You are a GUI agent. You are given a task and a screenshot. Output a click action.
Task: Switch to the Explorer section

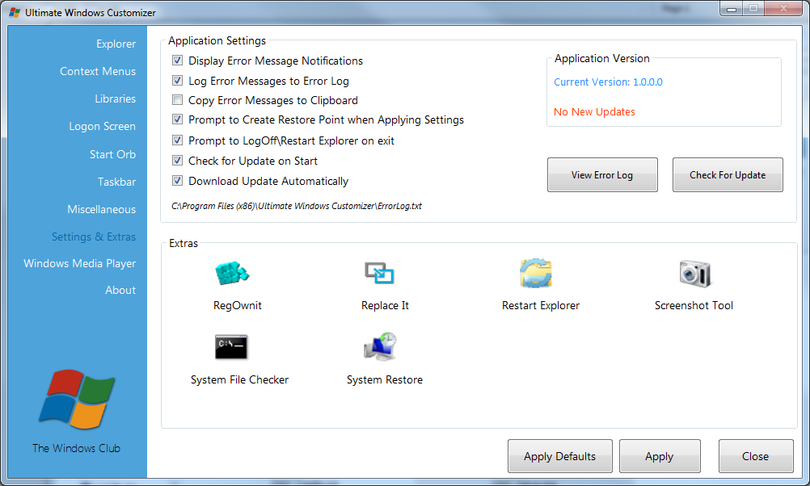tap(116, 44)
